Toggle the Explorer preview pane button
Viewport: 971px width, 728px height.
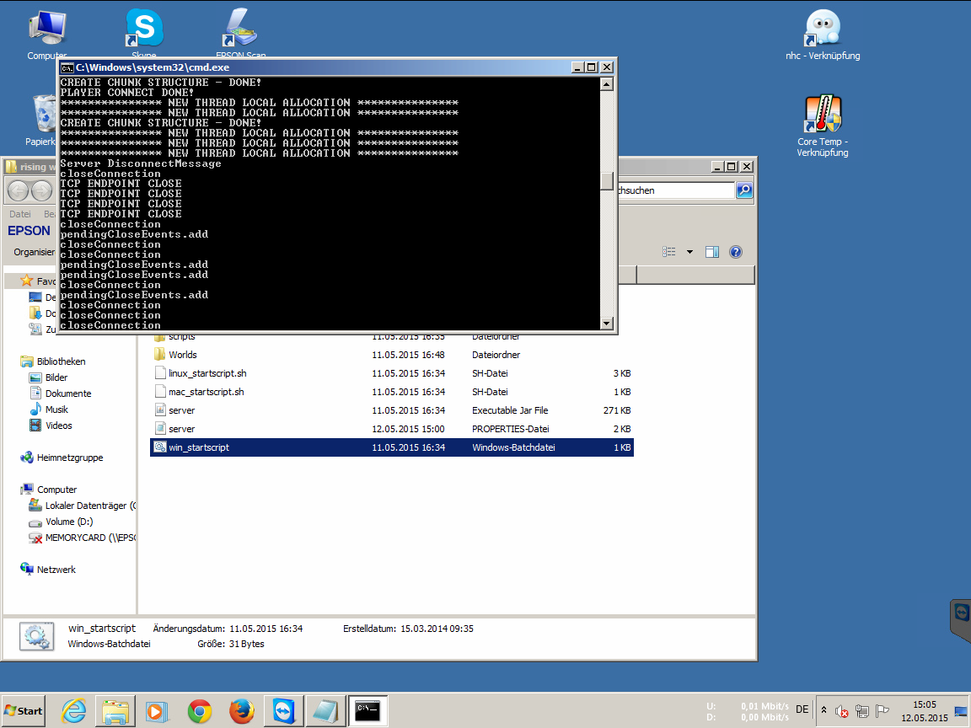pos(711,252)
